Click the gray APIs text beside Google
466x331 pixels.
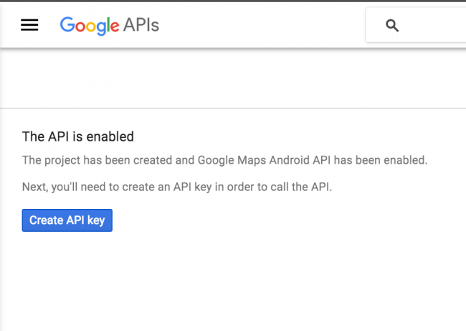[141, 25]
